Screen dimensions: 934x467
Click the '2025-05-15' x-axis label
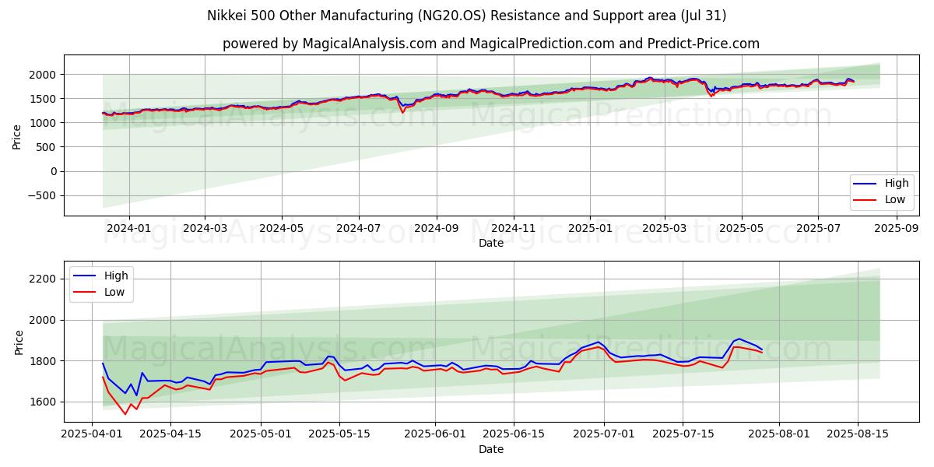339,434
